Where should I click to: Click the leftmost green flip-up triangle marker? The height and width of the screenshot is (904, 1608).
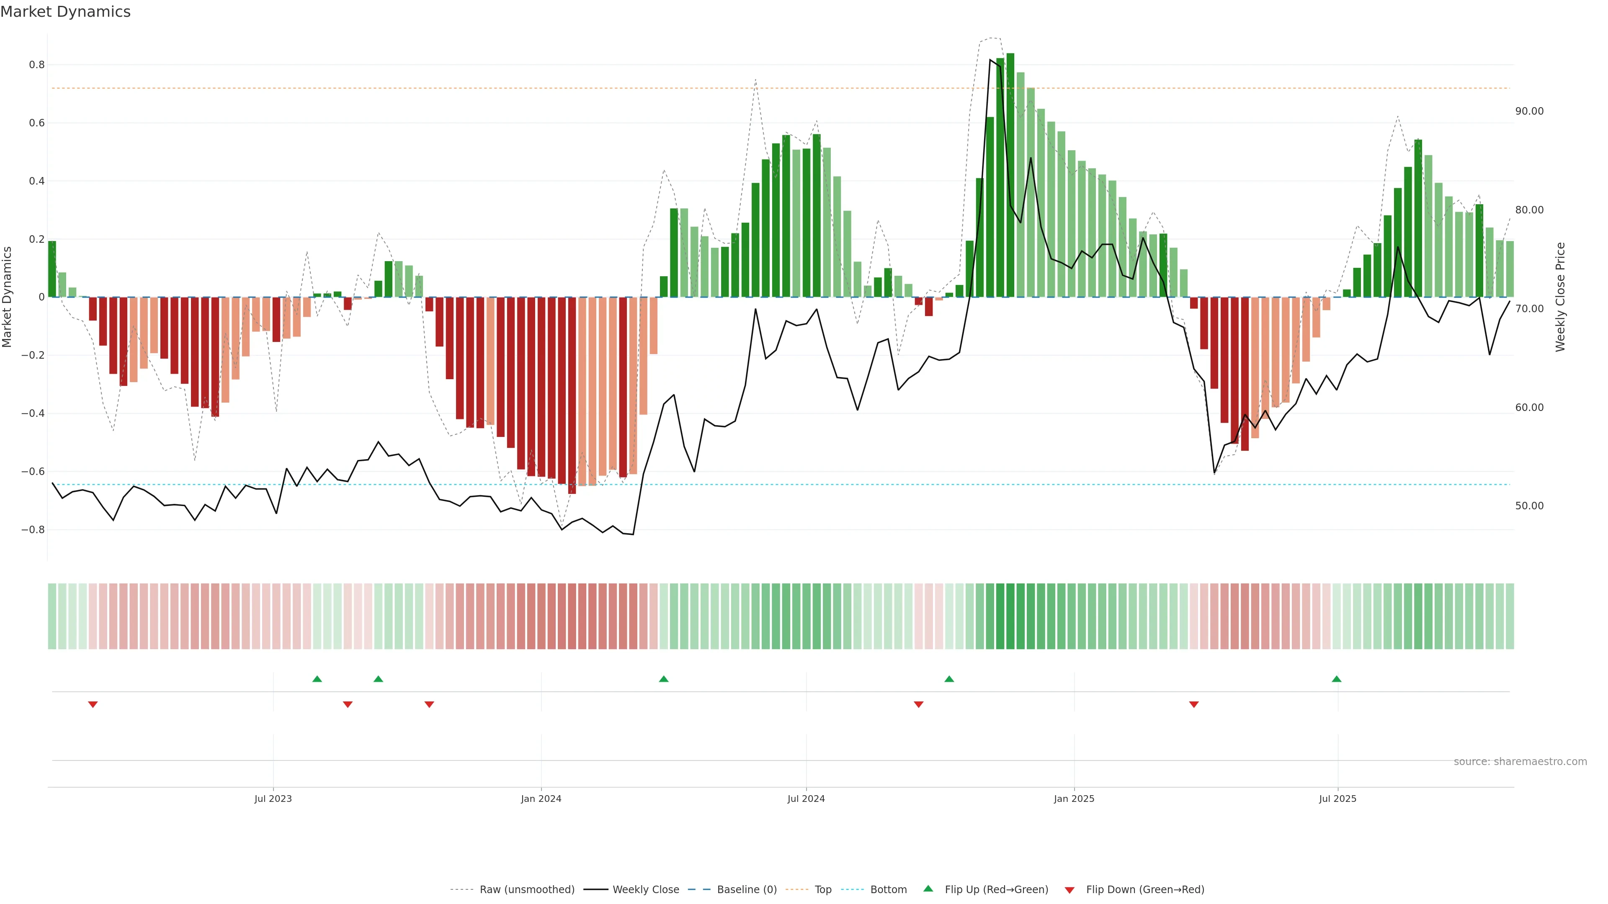click(x=317, y=679)
